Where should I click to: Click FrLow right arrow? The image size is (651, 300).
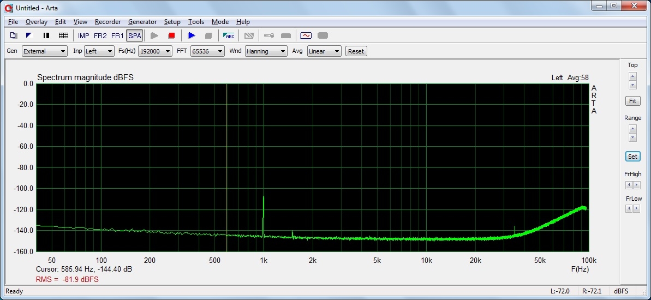(637, 209)
